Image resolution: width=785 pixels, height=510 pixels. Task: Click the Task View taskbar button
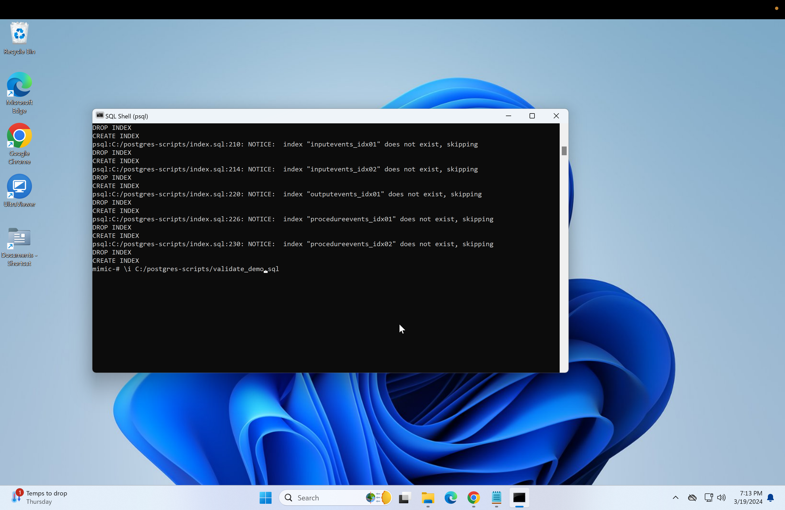click(406, 498)
